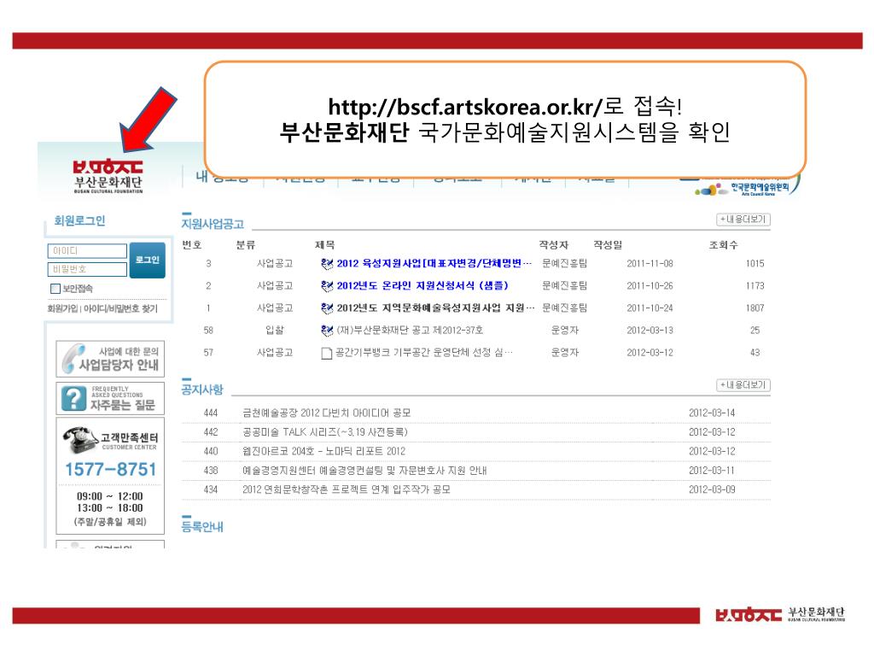The height and width of the screenshot is (656, 874).
Task: Open notice 공공미술 TALK 시리즈
Action: [x=325, y=431]
